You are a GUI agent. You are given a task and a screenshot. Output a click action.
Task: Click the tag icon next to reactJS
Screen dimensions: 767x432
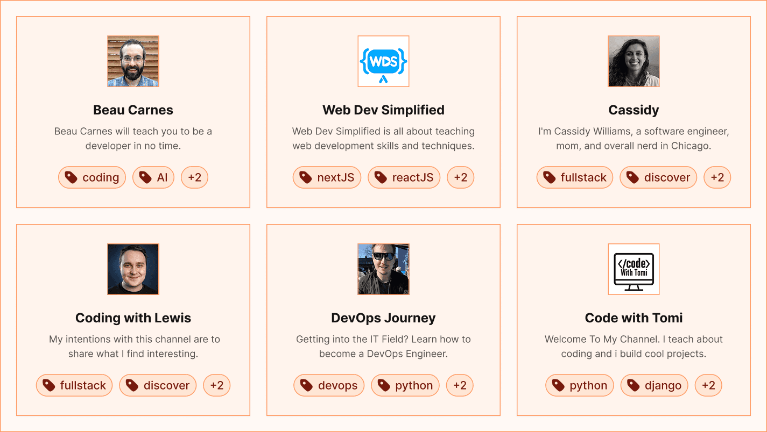point(381,177)
